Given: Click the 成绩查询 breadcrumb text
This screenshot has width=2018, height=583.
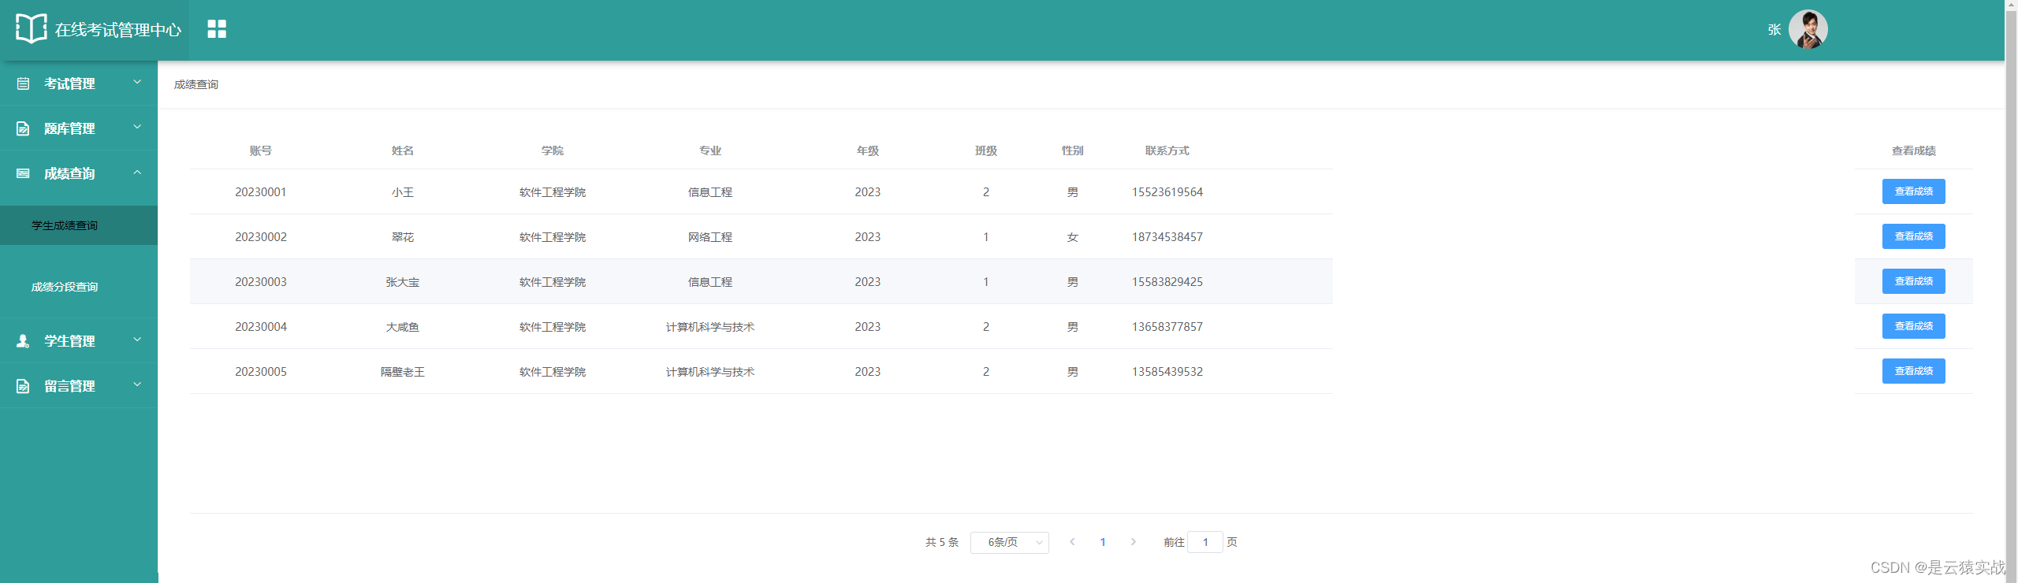Looking at the screenshot, I should [196, 84].
